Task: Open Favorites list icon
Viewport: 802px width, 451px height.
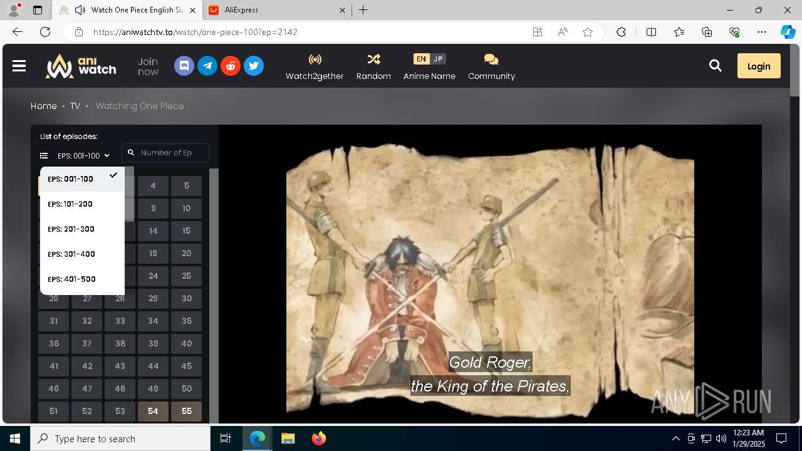Action: pyautogui.click(x=679, y=32)
